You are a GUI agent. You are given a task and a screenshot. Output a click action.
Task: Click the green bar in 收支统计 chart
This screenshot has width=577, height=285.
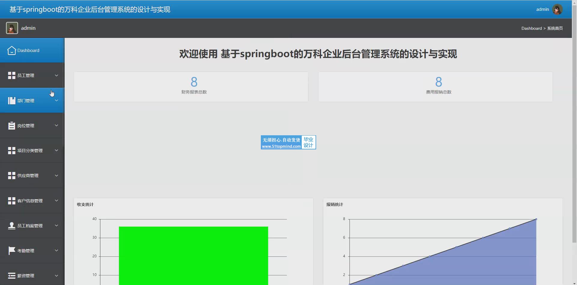[194, 256]
